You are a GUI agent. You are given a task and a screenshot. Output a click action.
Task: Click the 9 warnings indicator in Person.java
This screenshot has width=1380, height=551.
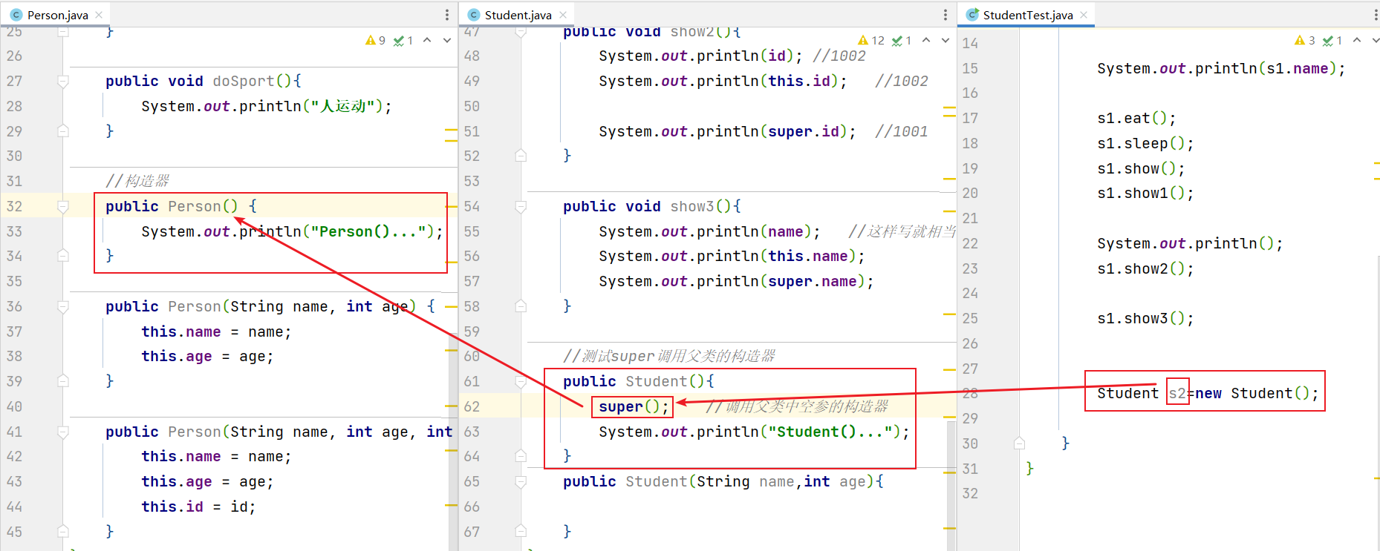[x=375, y=41]
